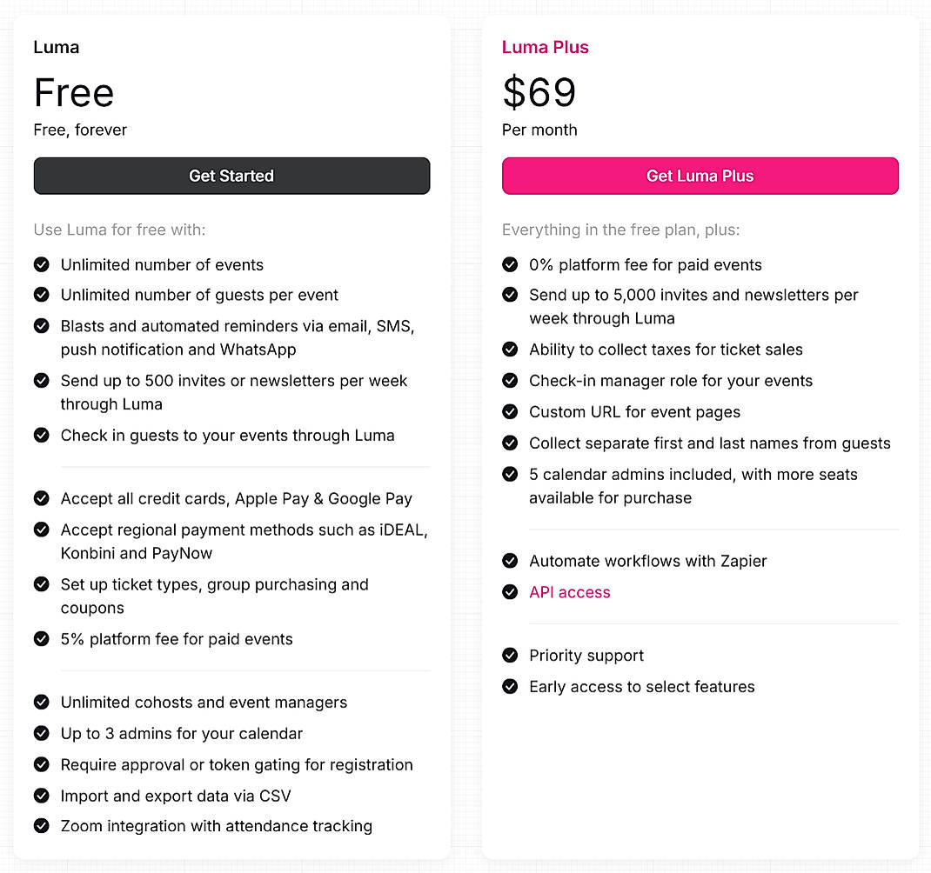Select the checkmark next to 'API access'
Screen dimensions: 931x873
tap(510, 592)
